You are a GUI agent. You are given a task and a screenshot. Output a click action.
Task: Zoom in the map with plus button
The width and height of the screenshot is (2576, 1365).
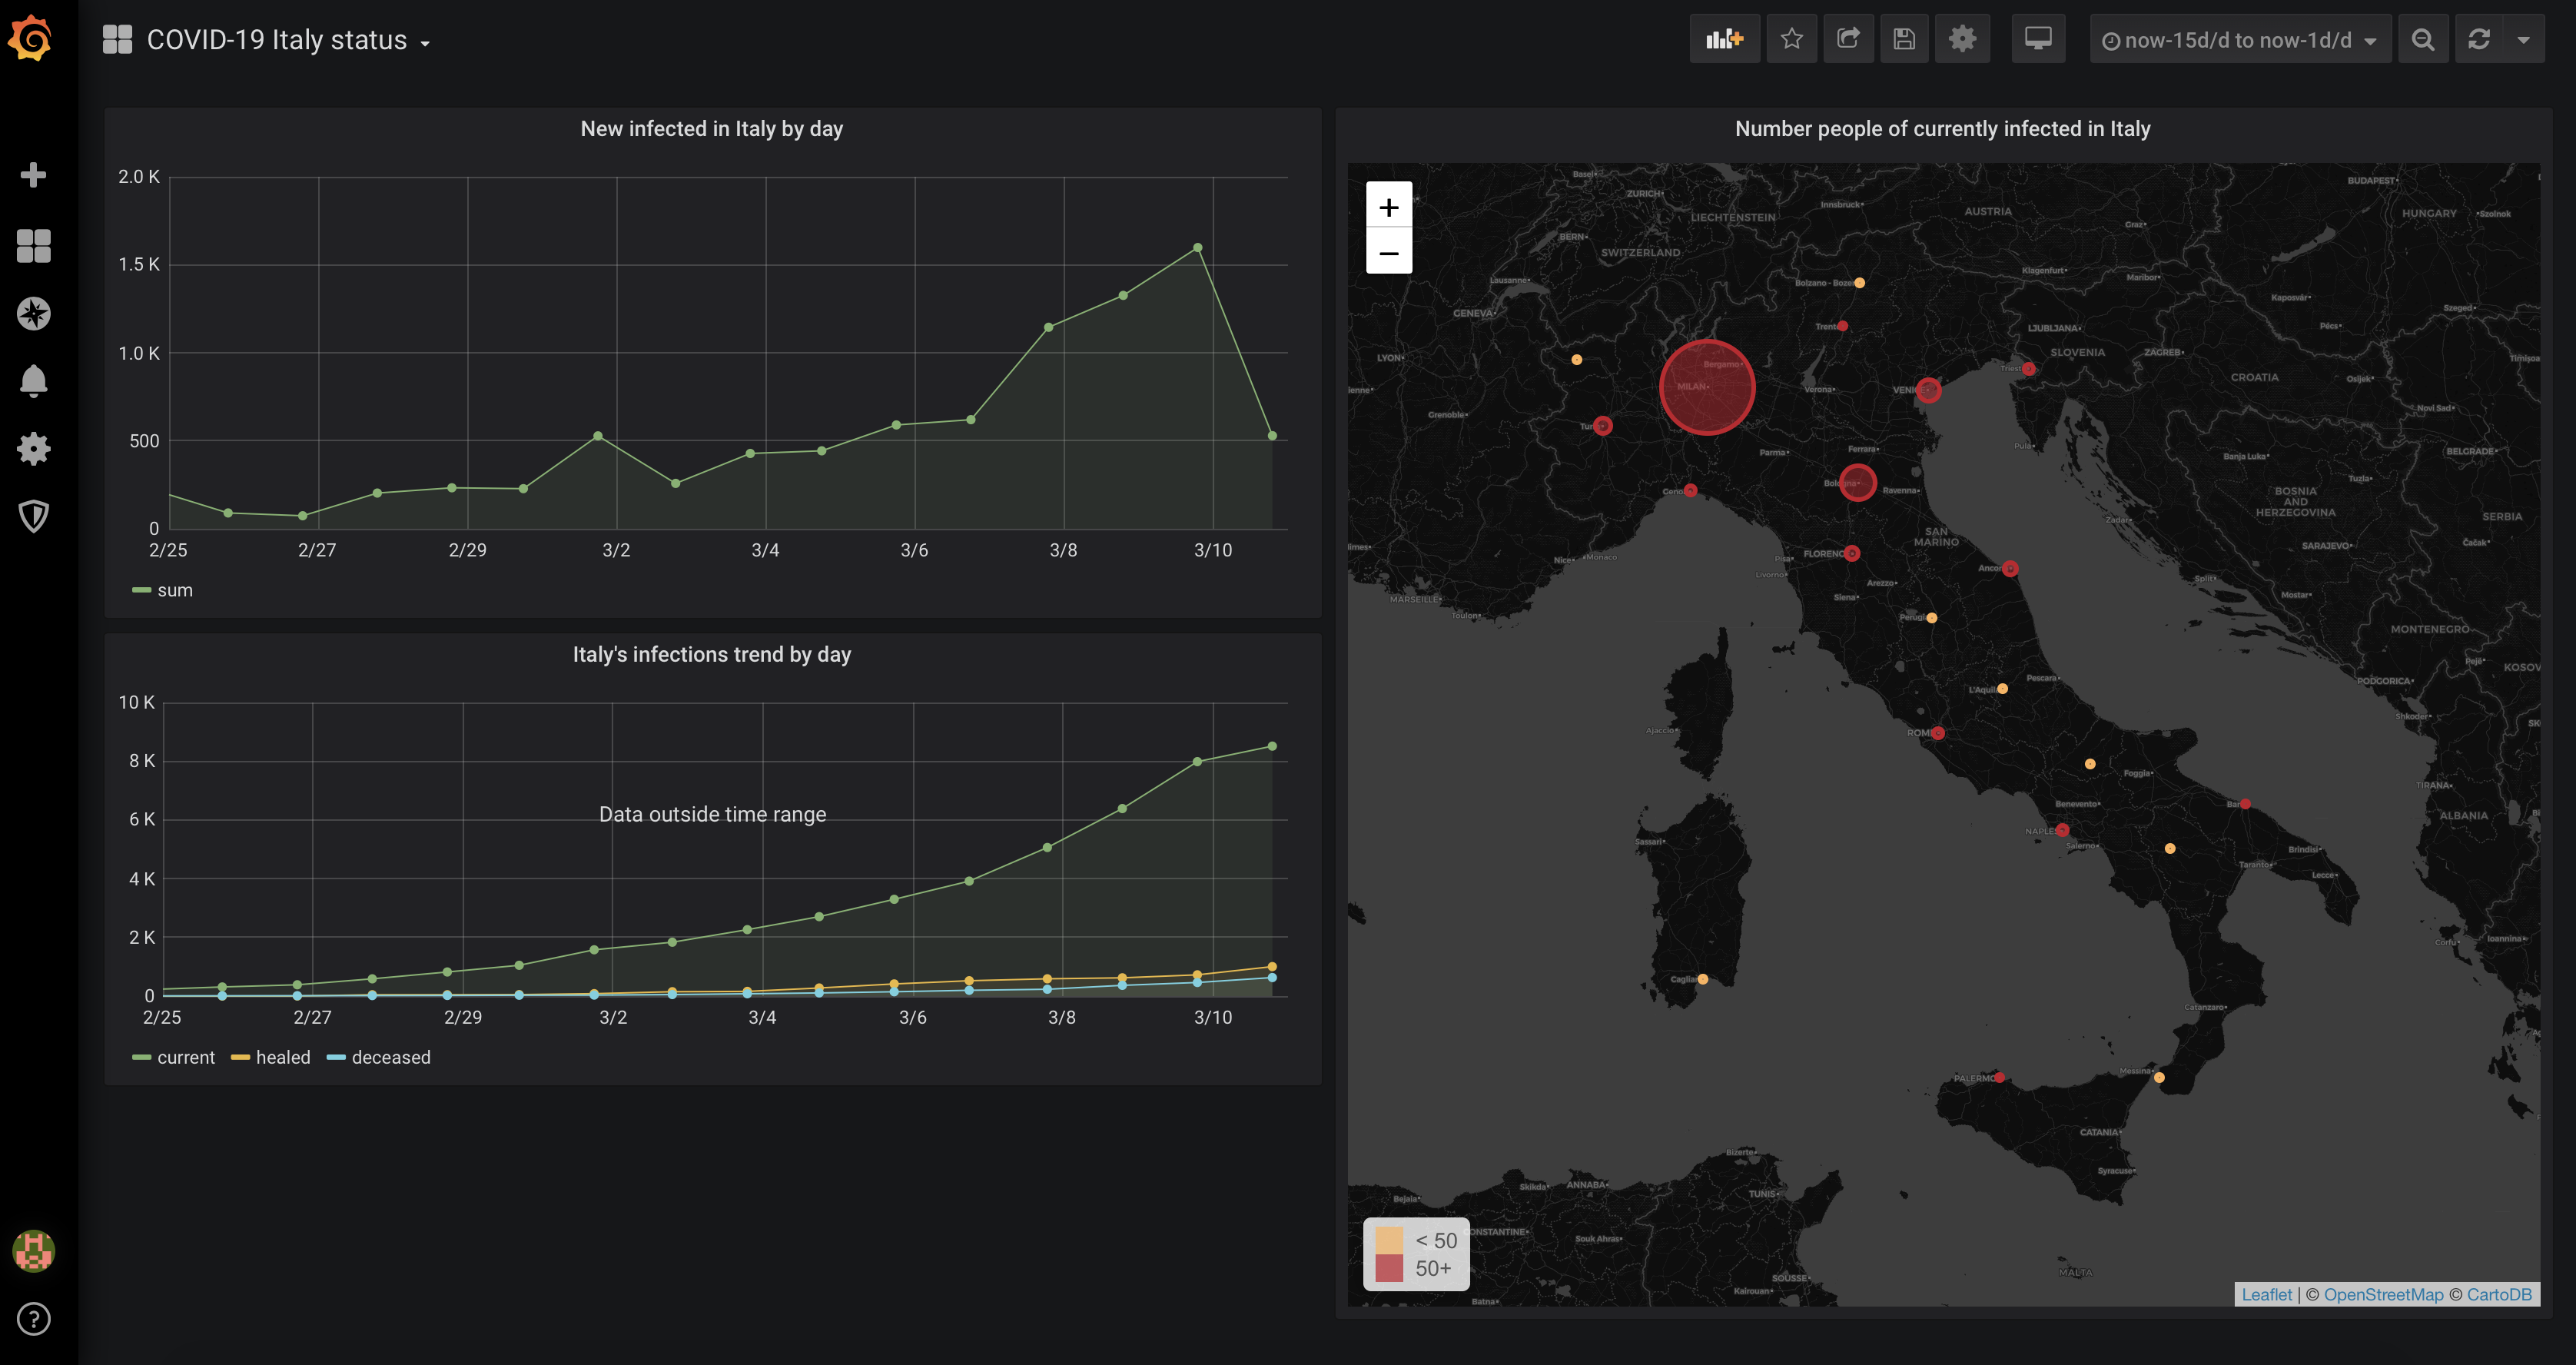pyautogui.click(x=1388, y=207)
